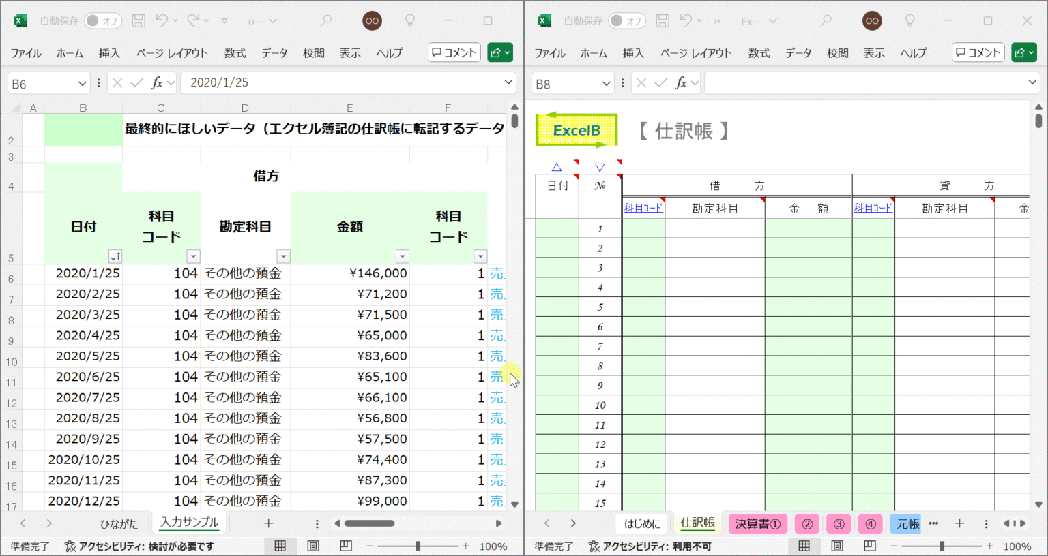Screen dimensions: 1048x556
Task: Open Page Break Preview in the right window
Action: [x=869, y=546]
